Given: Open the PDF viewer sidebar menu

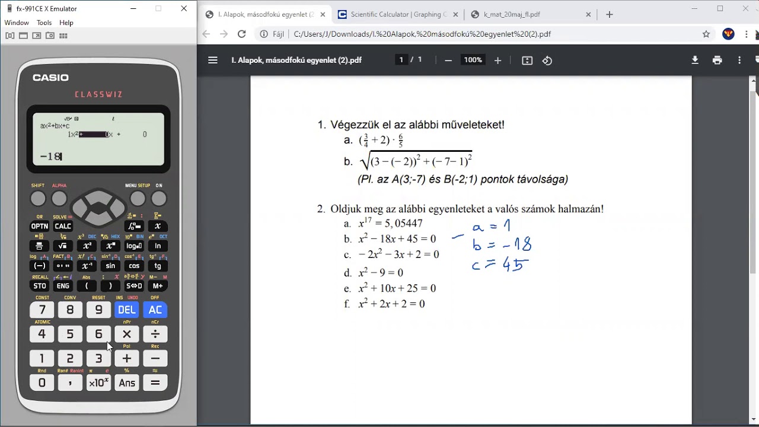Looking at the screenshot, I should pyautogui.click(x=213, y=60).
